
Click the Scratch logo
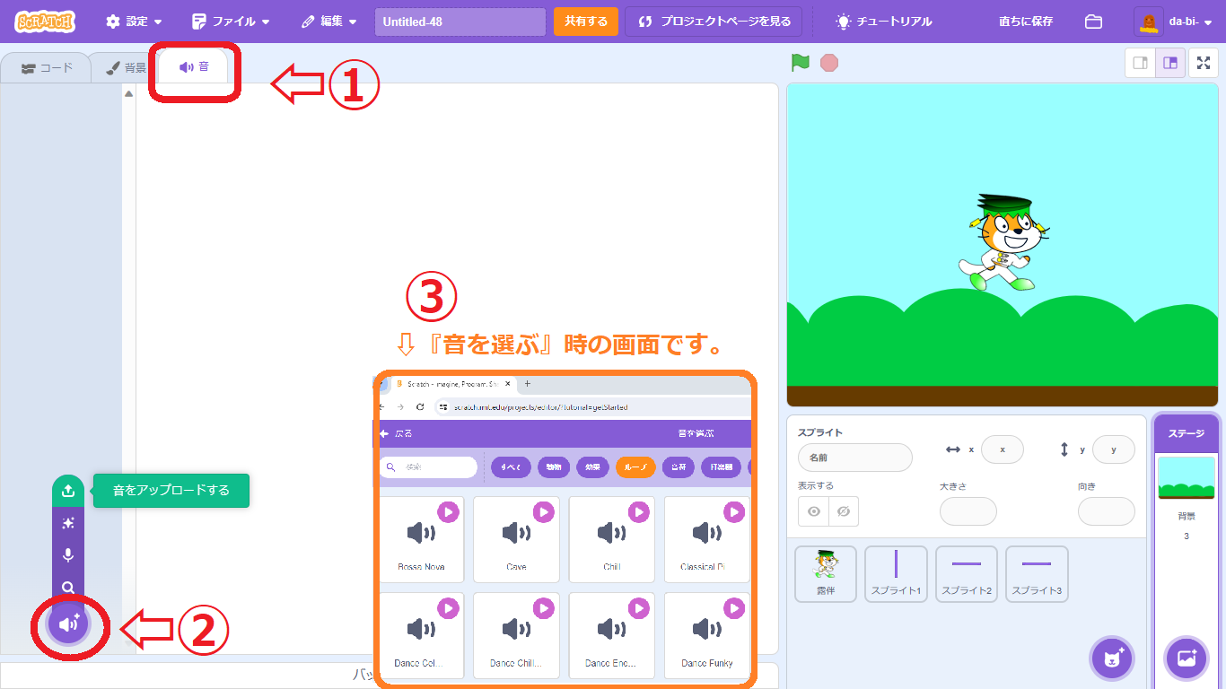click(44, 22)
